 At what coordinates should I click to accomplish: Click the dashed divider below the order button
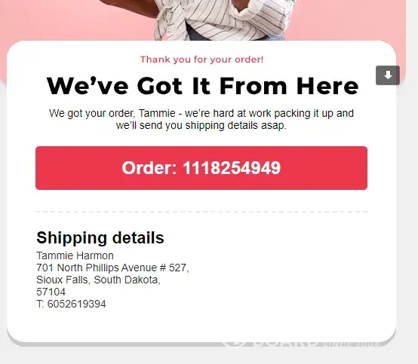pos(201,212)
